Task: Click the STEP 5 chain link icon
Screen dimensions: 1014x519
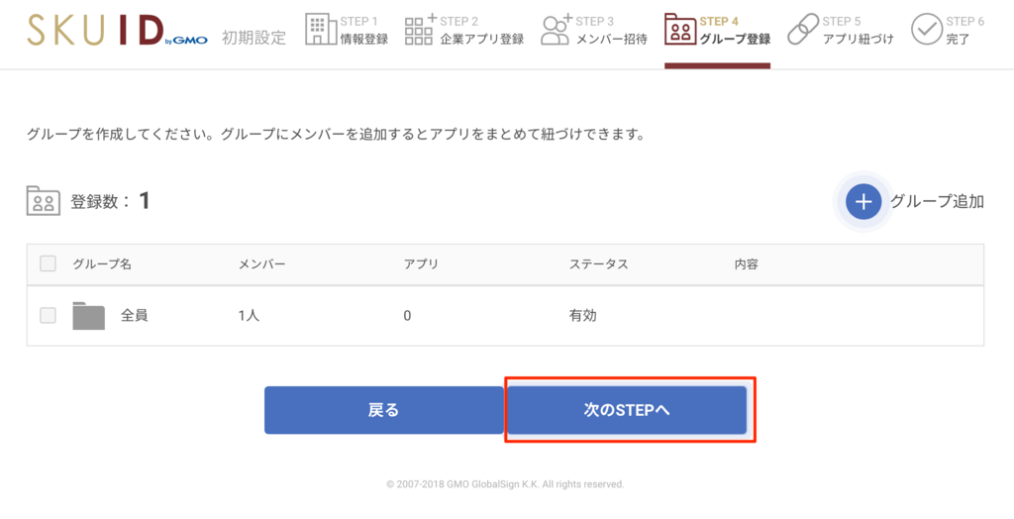Action: tap(802, 30)
